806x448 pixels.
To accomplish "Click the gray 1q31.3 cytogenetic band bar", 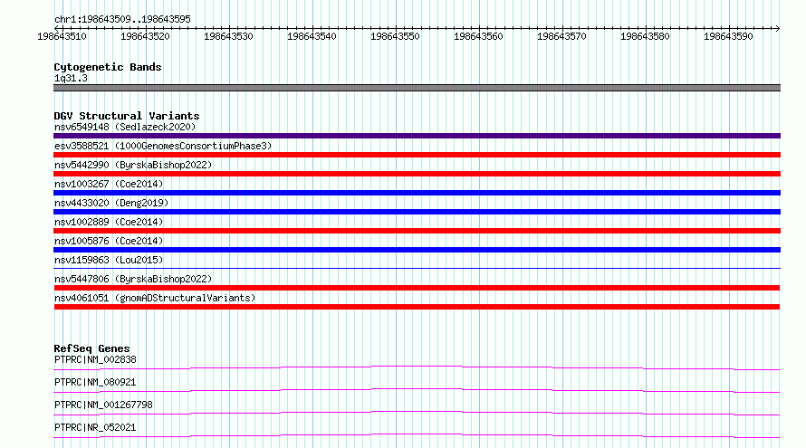I will (x=417, y=88).
